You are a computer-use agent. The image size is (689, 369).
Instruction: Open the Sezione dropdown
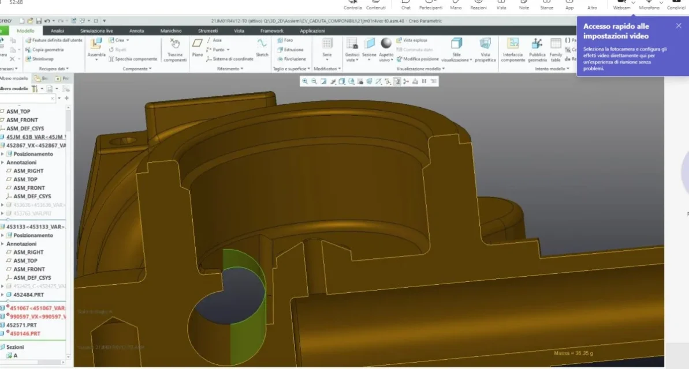click(x=369, y=49)
